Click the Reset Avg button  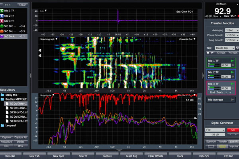pos(131,156)
